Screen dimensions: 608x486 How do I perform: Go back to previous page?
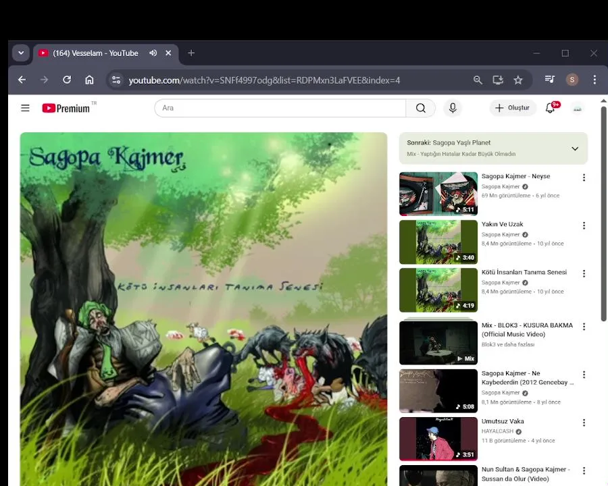point(22,80)
